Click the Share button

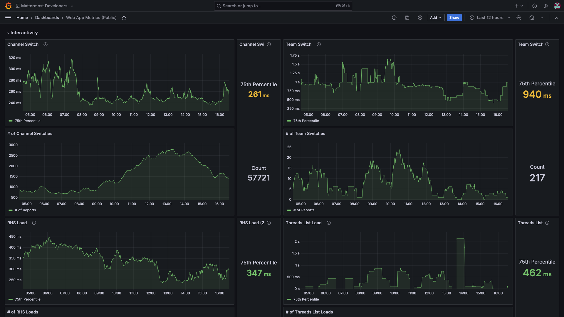pyautogui.click(x=454, y=18)
